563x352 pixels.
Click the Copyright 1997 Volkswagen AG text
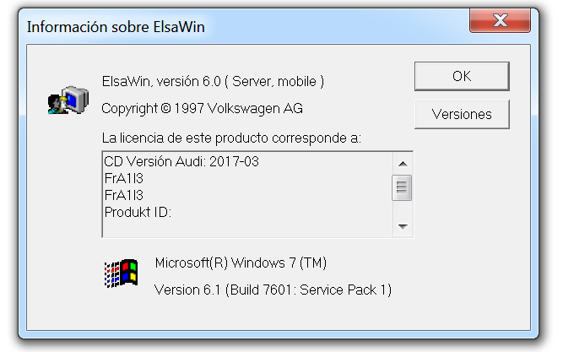pos(202,109)
